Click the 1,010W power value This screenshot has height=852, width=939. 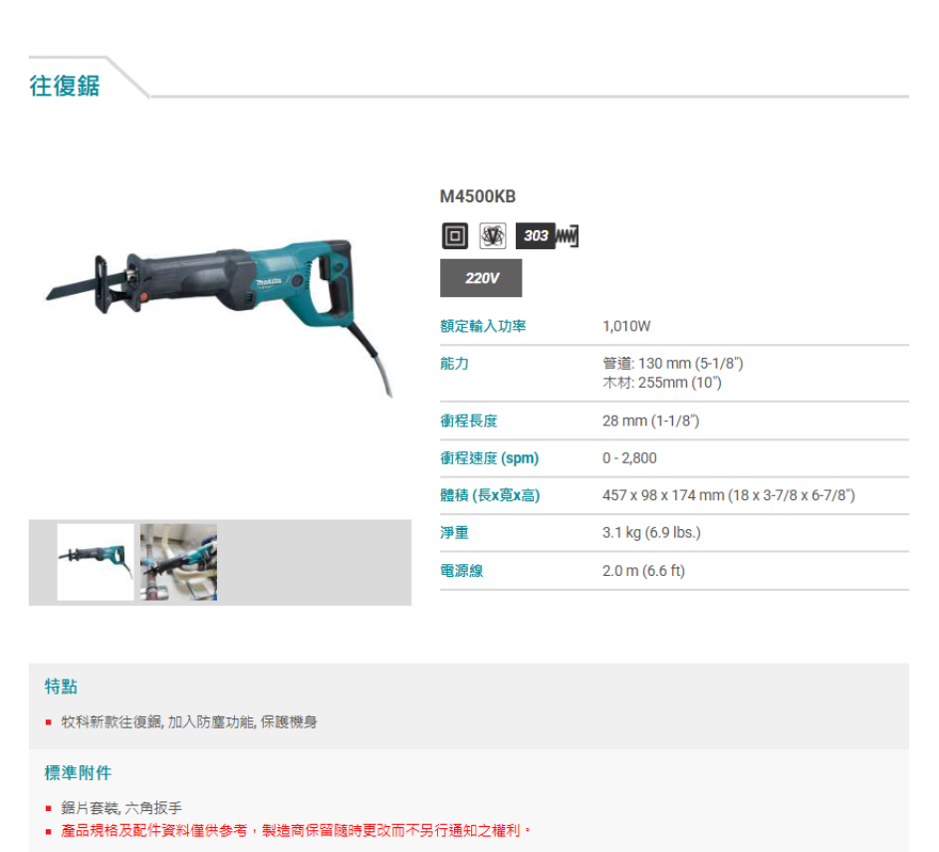(626, 326)
